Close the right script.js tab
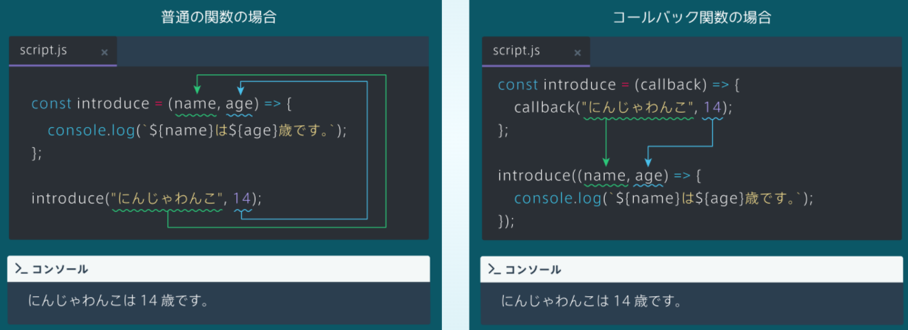 pos(577,53)
